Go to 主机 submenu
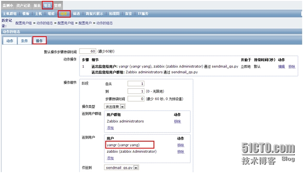This screenshot has width=303, height=173. (x=38, y=13)
